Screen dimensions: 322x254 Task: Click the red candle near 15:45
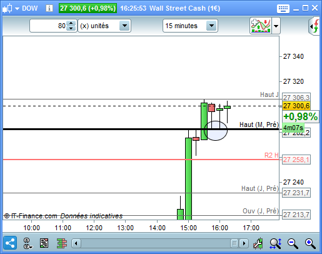point(211,108)
